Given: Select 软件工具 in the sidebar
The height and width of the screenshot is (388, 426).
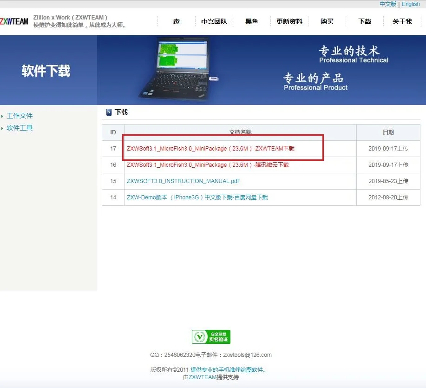Looking at the screenshot, I should tap(20, 128).
